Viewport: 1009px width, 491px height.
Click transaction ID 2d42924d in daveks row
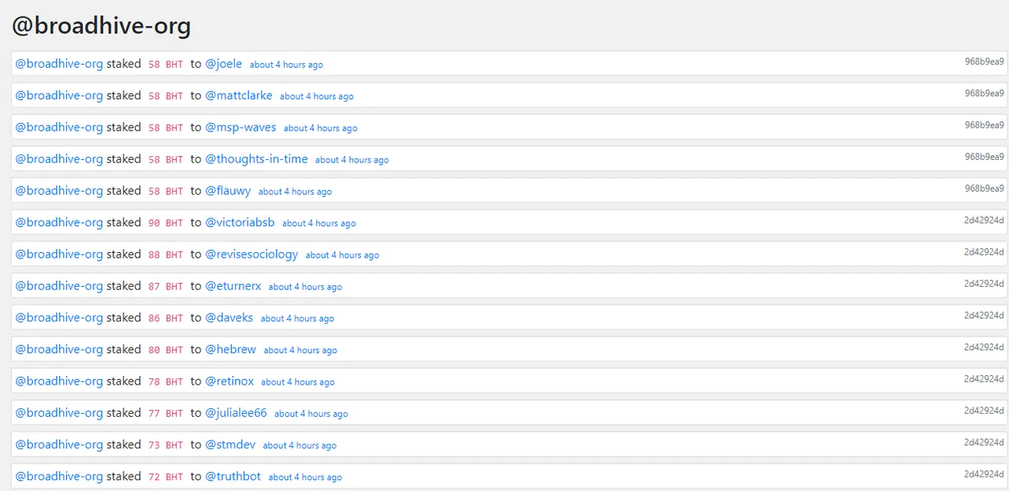click(985, 315)
